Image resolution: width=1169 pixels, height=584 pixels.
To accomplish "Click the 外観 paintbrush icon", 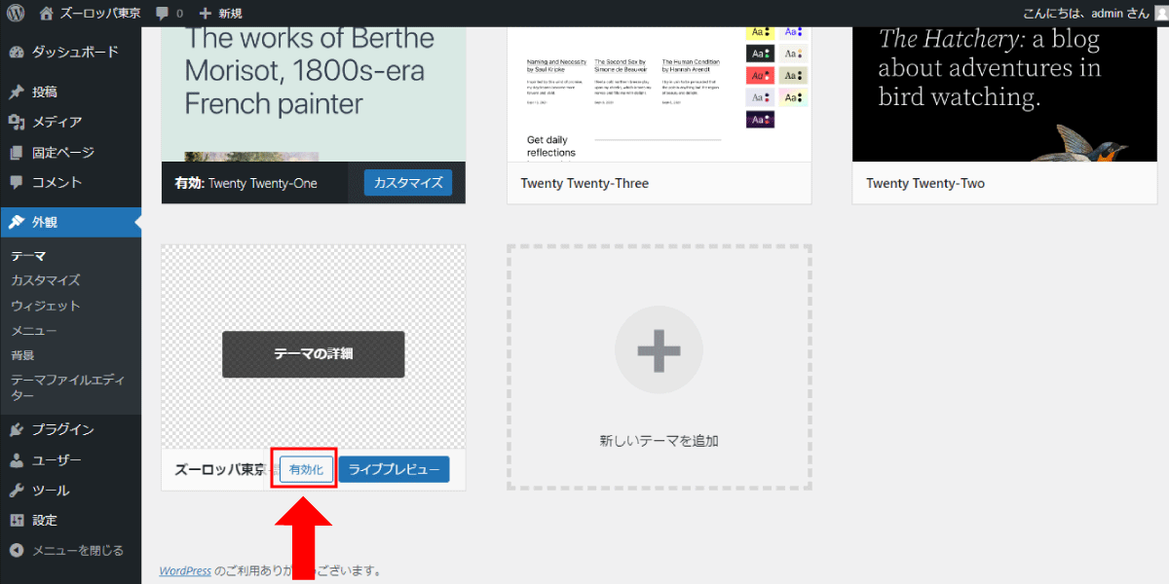I will (x=17, y=222).
